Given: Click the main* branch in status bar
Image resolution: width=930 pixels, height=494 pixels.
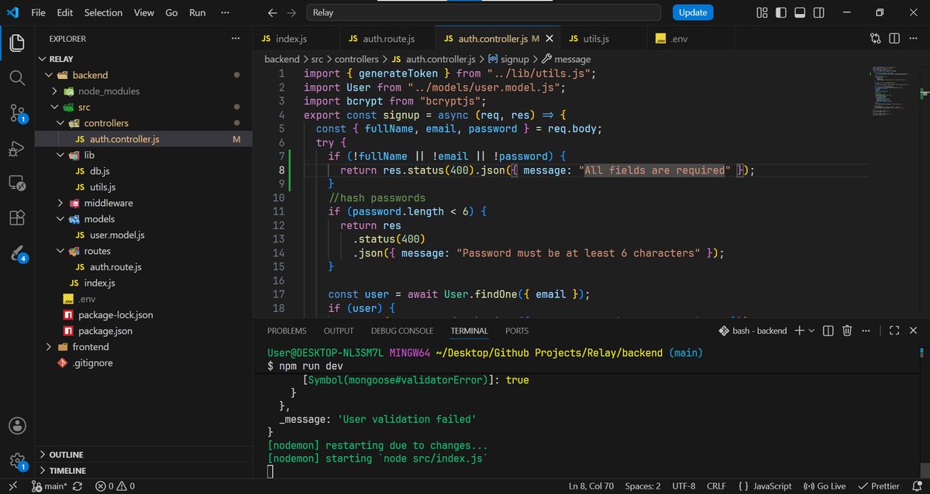Looking at the screenshot, I should [49, 486].
